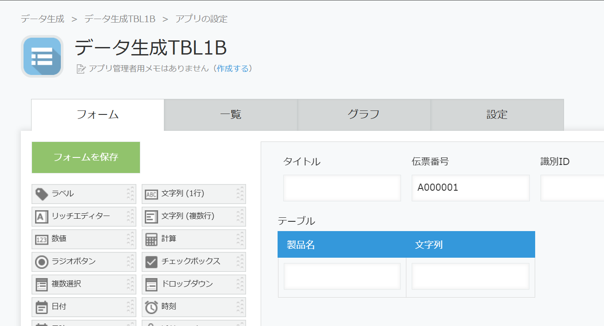Click the データ生成TBL1B page heading
The width and height of the screenshot is (604, 326).
[x=151, y=47]
